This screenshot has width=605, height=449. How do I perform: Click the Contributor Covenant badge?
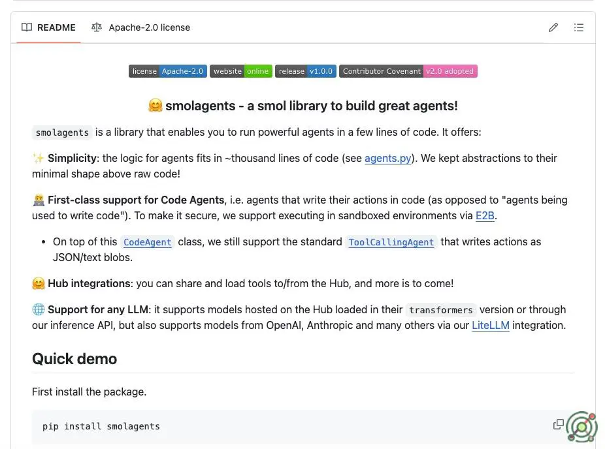coord(408,71)
